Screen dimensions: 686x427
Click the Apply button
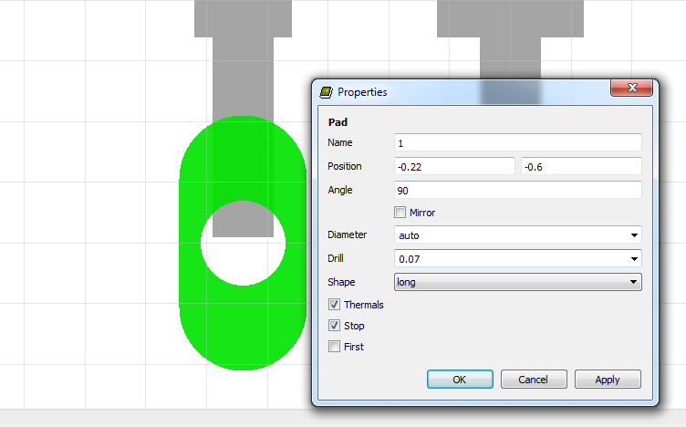tap(608, 380)
